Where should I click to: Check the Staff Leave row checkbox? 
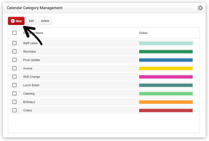point(15,43)
